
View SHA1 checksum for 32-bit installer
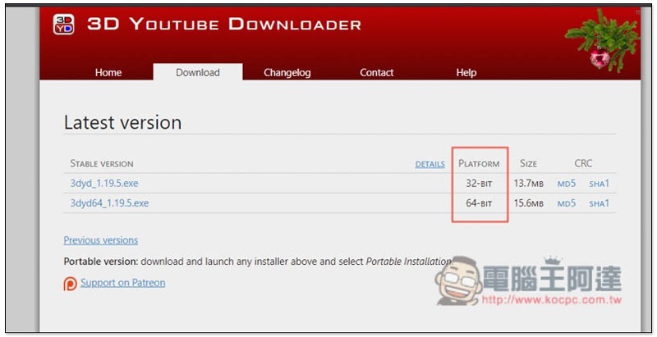[x=600, y=184]
